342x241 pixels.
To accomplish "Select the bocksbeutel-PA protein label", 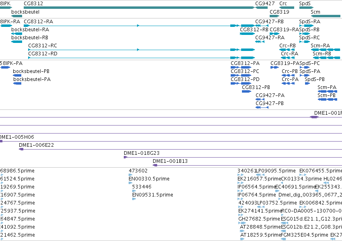I will pyautogui.click(x=32, y=79).
